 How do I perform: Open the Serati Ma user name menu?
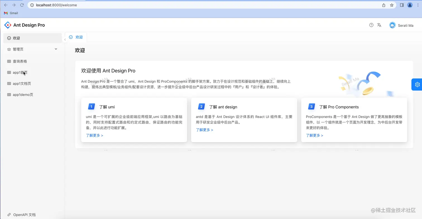coord(406,25)
